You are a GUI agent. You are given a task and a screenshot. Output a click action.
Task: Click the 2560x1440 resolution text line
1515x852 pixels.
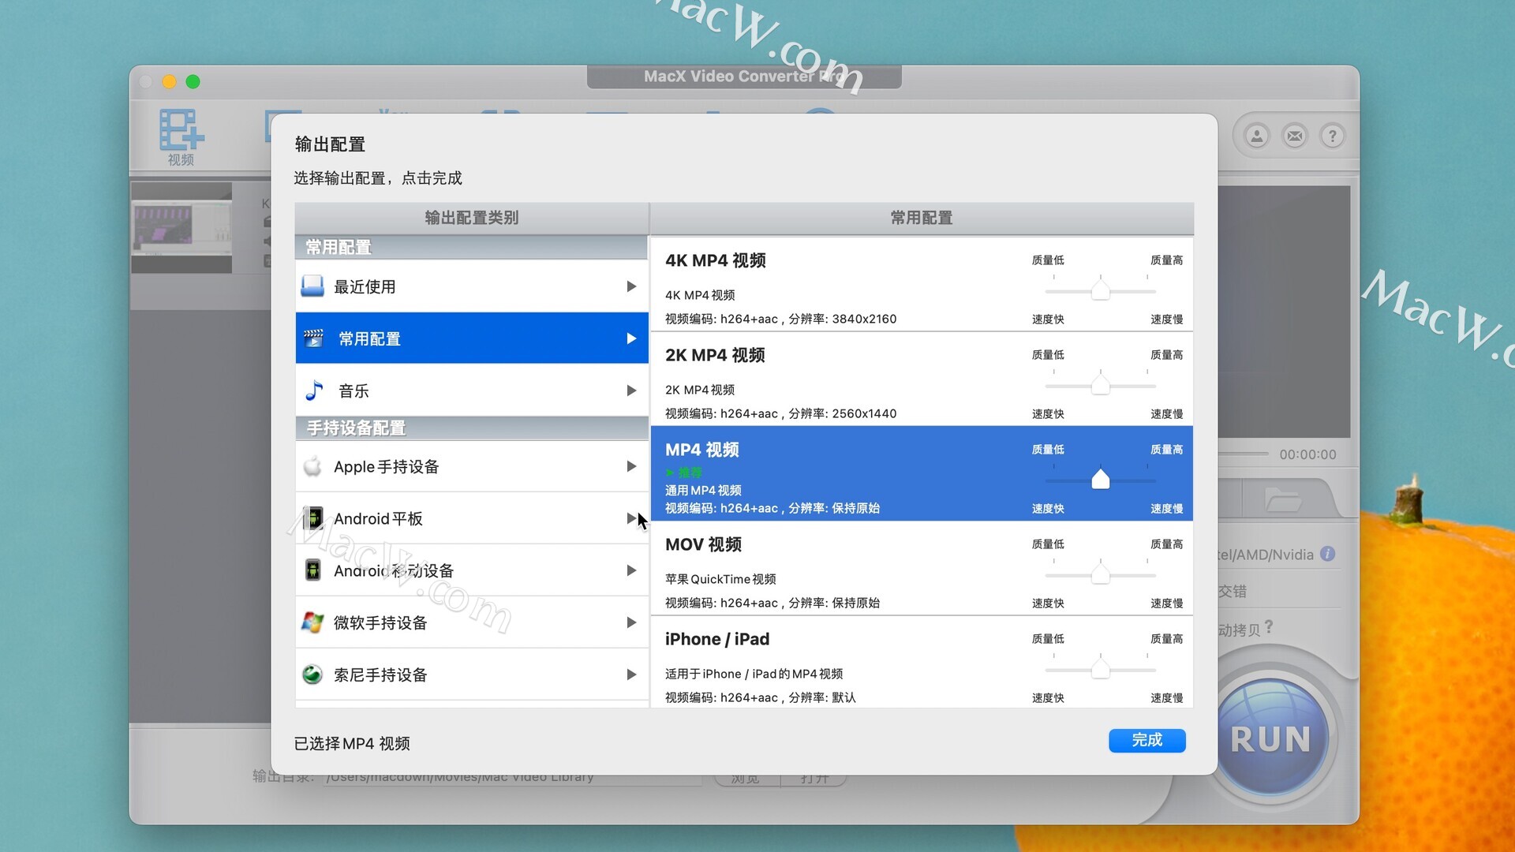(780, 413)
